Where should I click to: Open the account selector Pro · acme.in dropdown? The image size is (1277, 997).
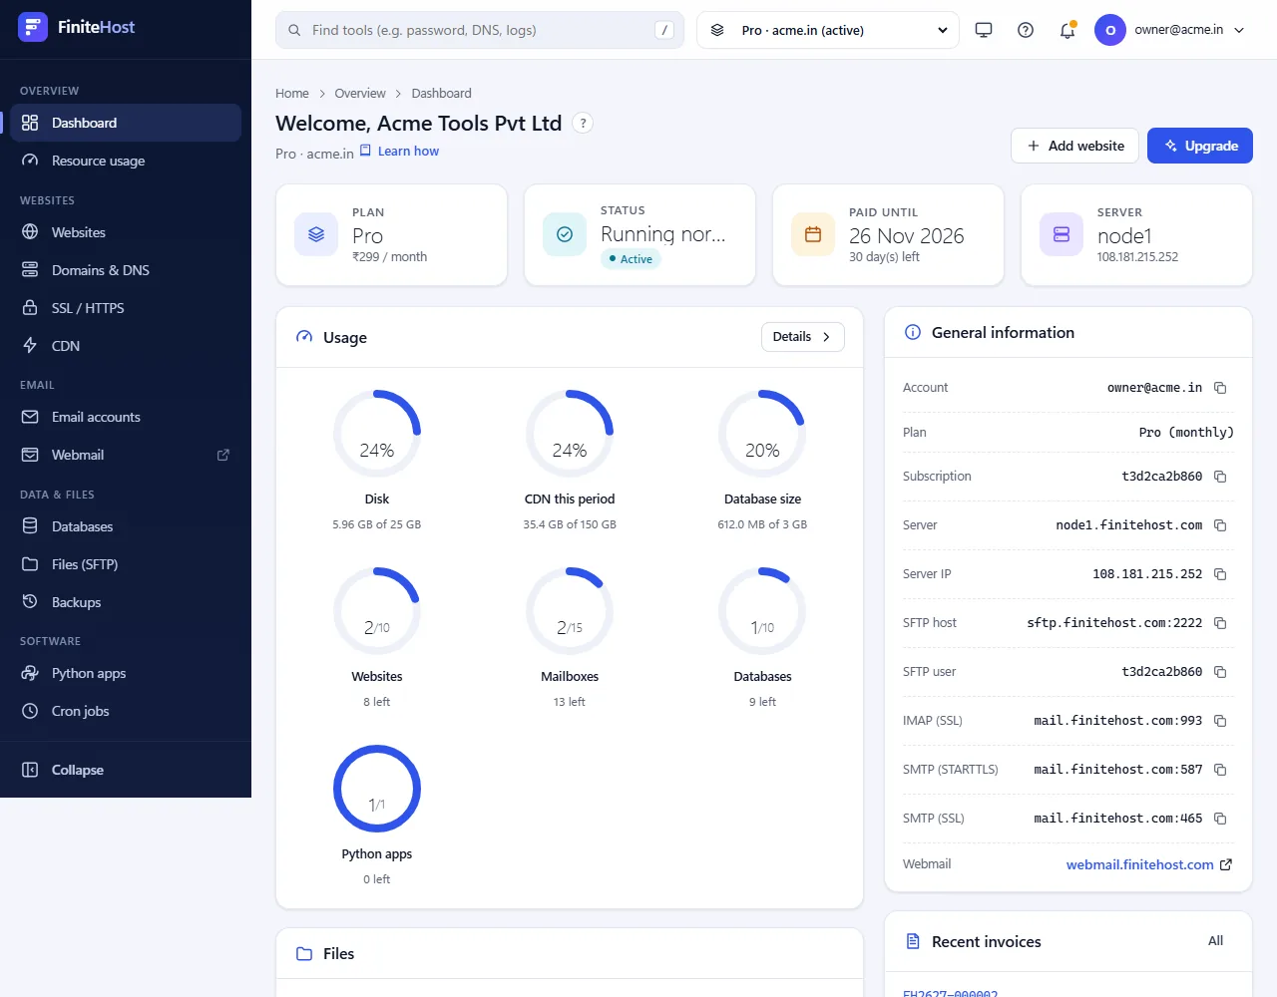[x=828, y=30]
